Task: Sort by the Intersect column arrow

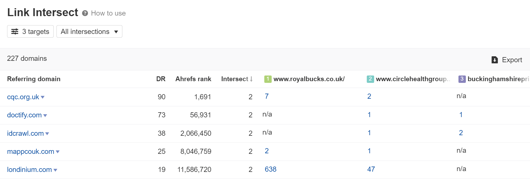Action: point(251,79)
